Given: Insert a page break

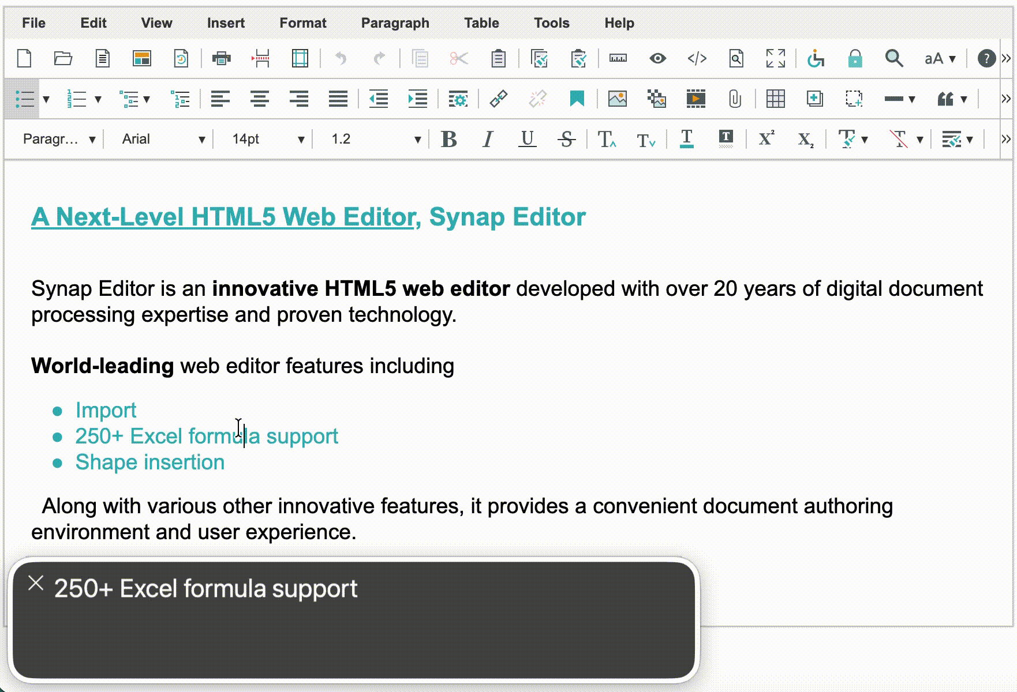Looking at the screenshot, I should click(x=261, y=58).
